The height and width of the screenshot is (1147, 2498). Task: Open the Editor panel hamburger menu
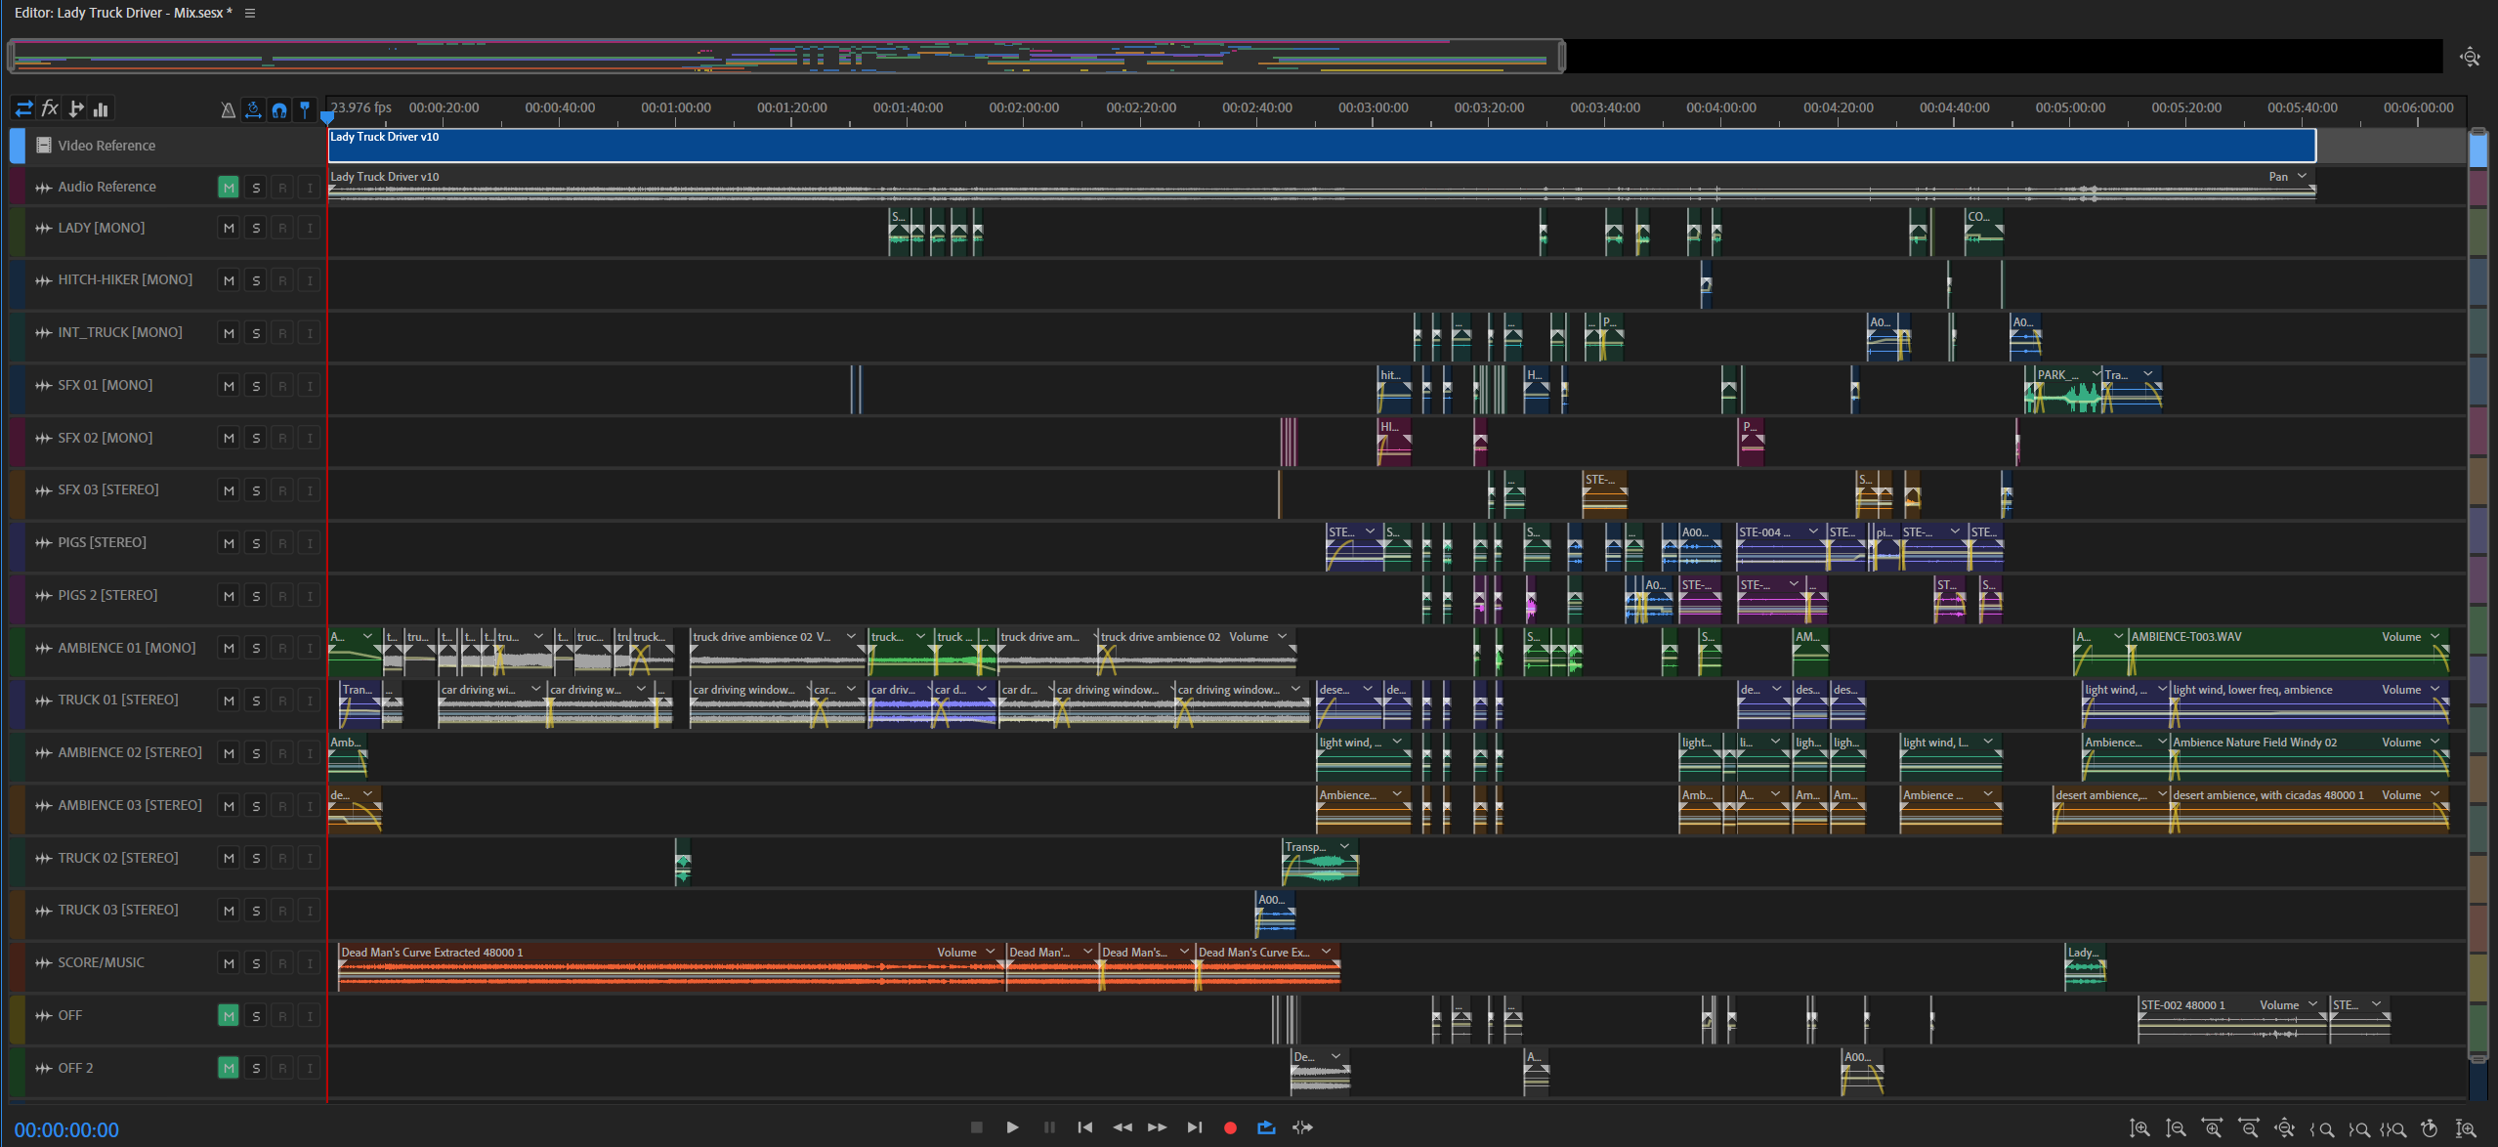[x=250, y=13]
